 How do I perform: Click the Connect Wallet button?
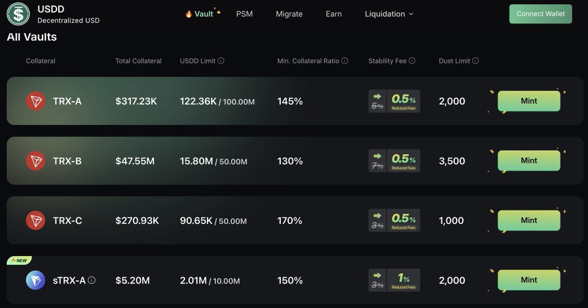point(540,14)
